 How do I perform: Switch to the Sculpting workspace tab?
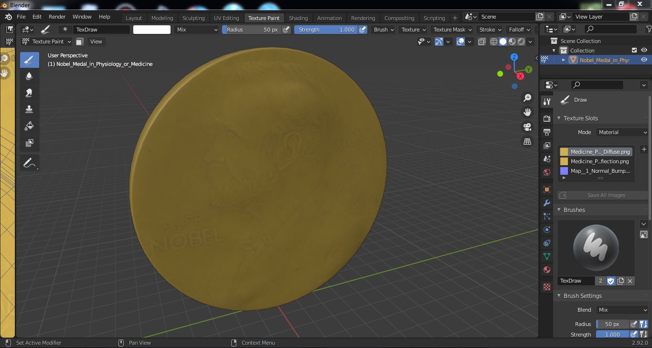click(193, 18)
